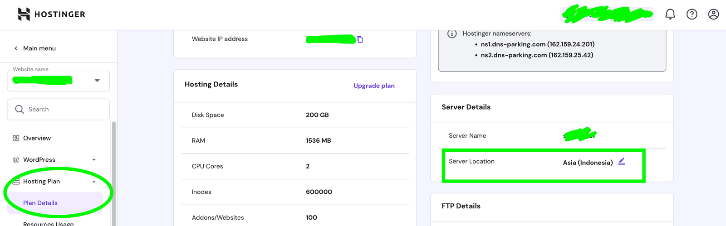This screenshot has height=226, width=726.
Task: Click the Overview grid icon
Action: click(16, 138)
